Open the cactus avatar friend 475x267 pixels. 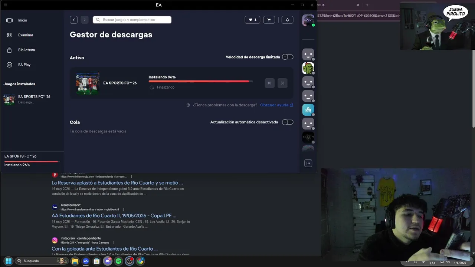click(x=308, y=68)
